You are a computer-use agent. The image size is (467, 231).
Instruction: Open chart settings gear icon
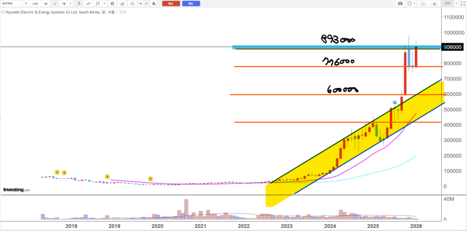(113, 4)
